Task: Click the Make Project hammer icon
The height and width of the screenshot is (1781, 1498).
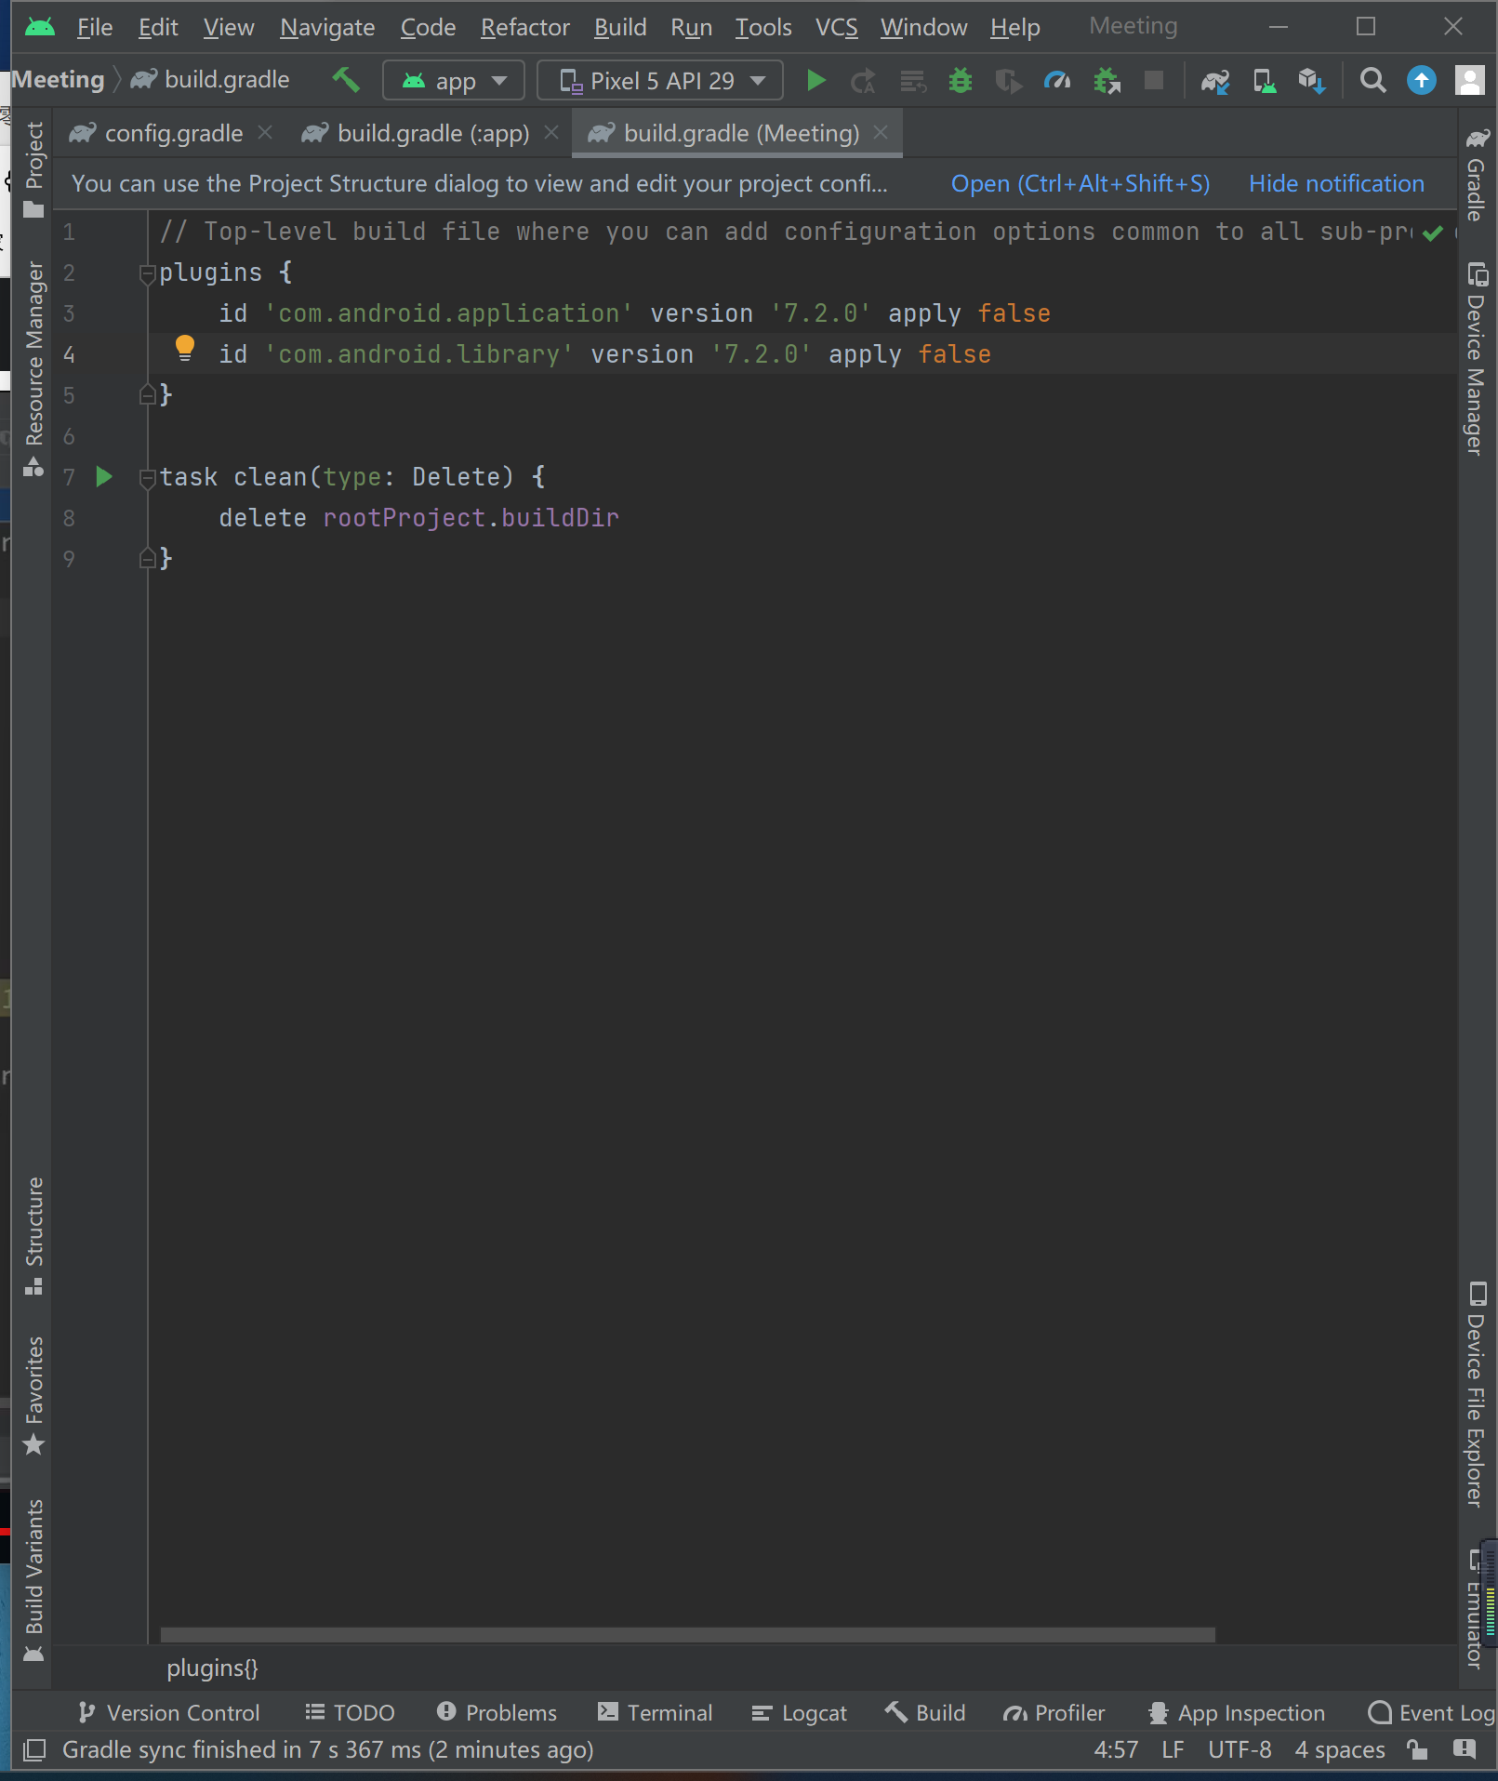Action: coord(345,80)
